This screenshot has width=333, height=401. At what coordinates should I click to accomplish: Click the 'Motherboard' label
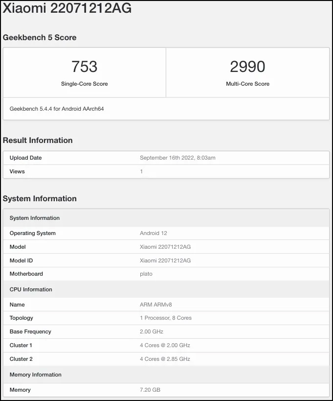pos(26,274)
